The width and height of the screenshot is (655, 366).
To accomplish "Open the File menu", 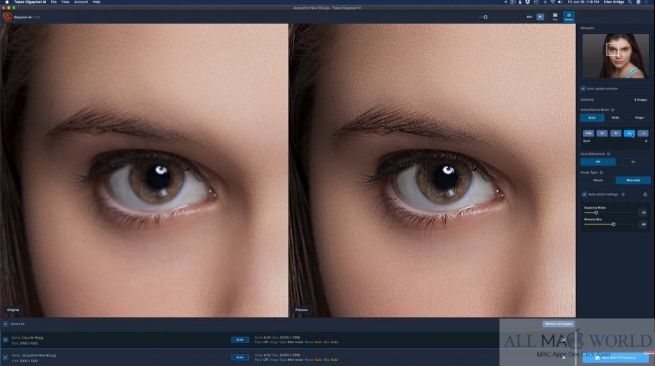I will point(54,3).
